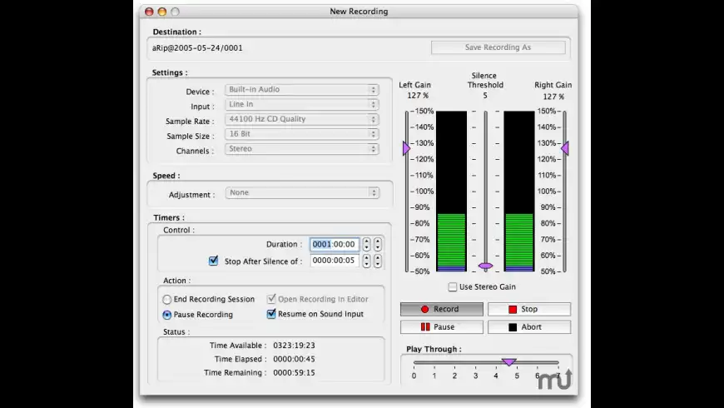The image size is (724, 408).
Task: Click the Right Gain slider handle
Action: pos(564,148)
